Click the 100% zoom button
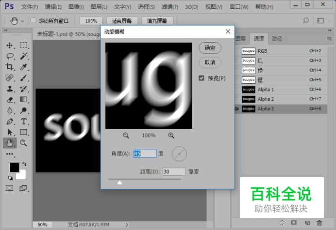Image resolution: width=336 pixels, height=230 pixels. pyautogui.click(x=91, y=21)
